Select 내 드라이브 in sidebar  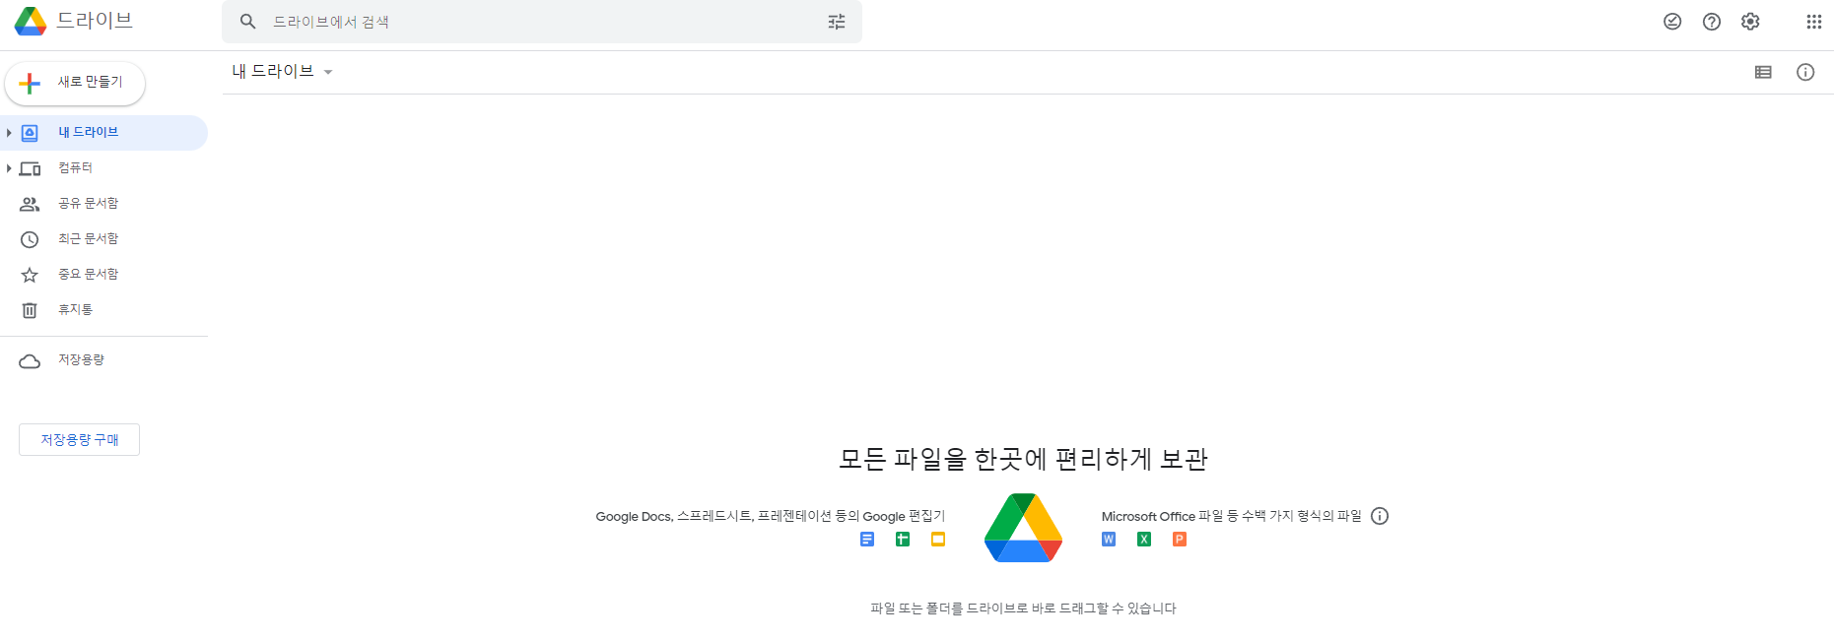pyautogui.click(x=103, y=133)
